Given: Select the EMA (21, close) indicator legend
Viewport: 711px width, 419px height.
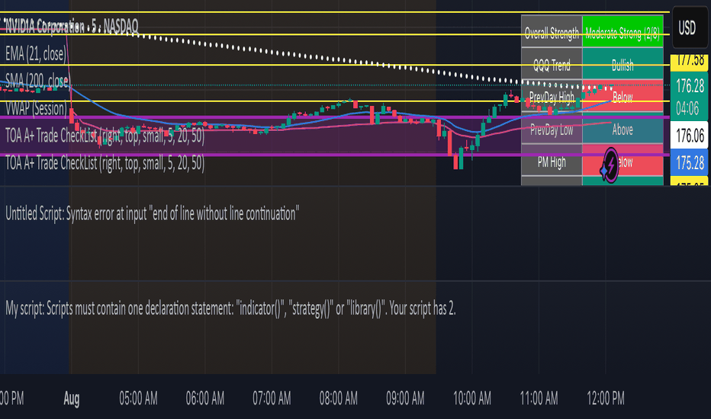Looking at the screenshot, I should [36, 54].
